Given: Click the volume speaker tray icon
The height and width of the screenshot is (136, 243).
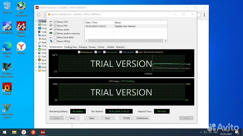Looking at the screenshot, I should click(x=210, y=132).
